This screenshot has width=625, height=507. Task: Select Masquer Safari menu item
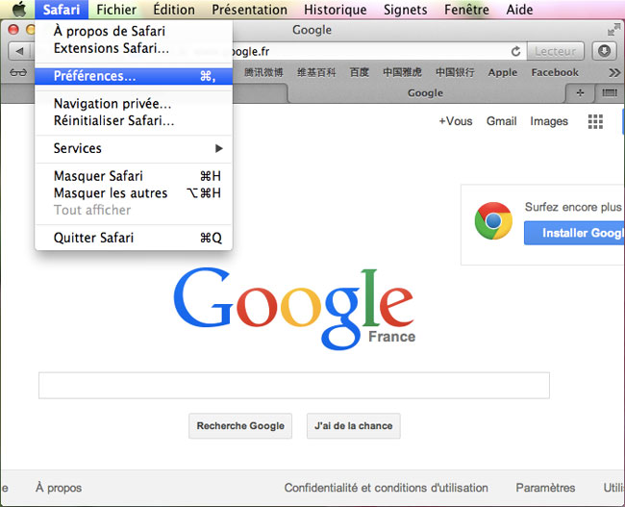pyautogui.click(x=134, y=176)
